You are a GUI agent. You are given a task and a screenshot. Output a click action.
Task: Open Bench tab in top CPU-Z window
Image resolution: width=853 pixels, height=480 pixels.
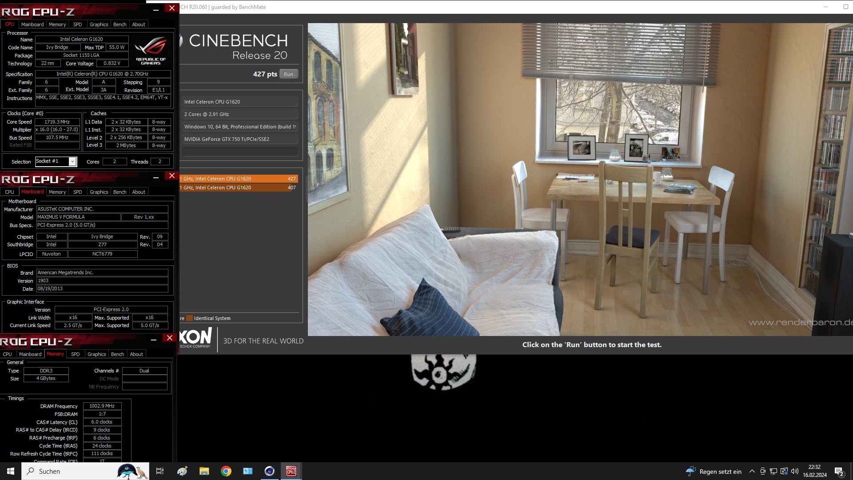(120, 24)
